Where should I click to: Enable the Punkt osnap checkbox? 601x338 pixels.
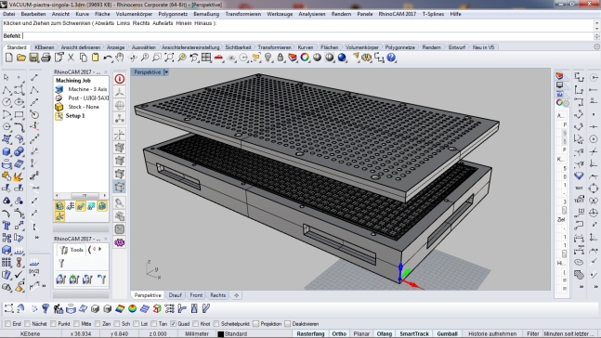coord(53,324)
